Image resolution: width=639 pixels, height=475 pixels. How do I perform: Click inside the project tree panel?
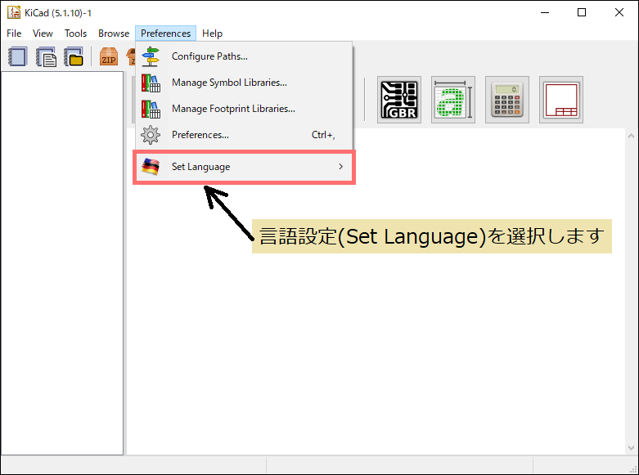[x=62, y=263]
